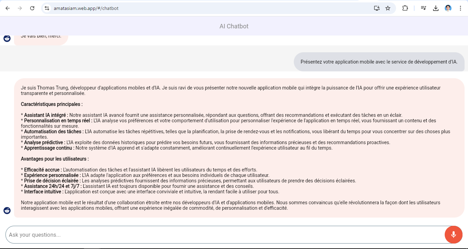Open the Chrome three-dot menu
Image resolution: width=468 pixels, height=249 pixels.
(x=460, y=8)
